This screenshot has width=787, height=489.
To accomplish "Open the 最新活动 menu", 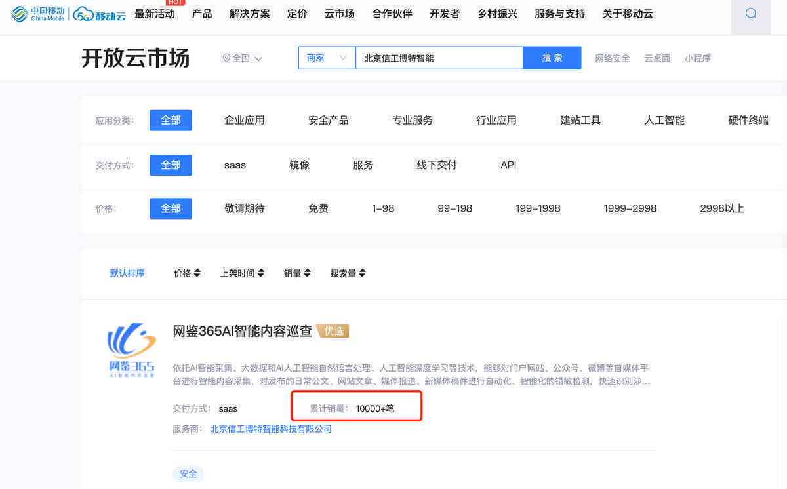I will click(155, 14).
